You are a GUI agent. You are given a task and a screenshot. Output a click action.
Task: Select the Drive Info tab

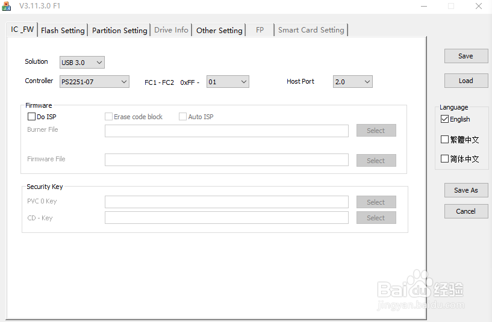click(x=171, y=30)
